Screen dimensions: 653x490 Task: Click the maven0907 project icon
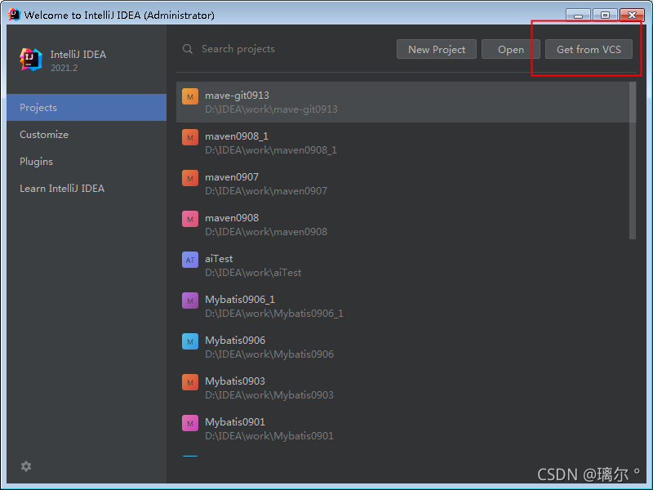click(190, 178)
